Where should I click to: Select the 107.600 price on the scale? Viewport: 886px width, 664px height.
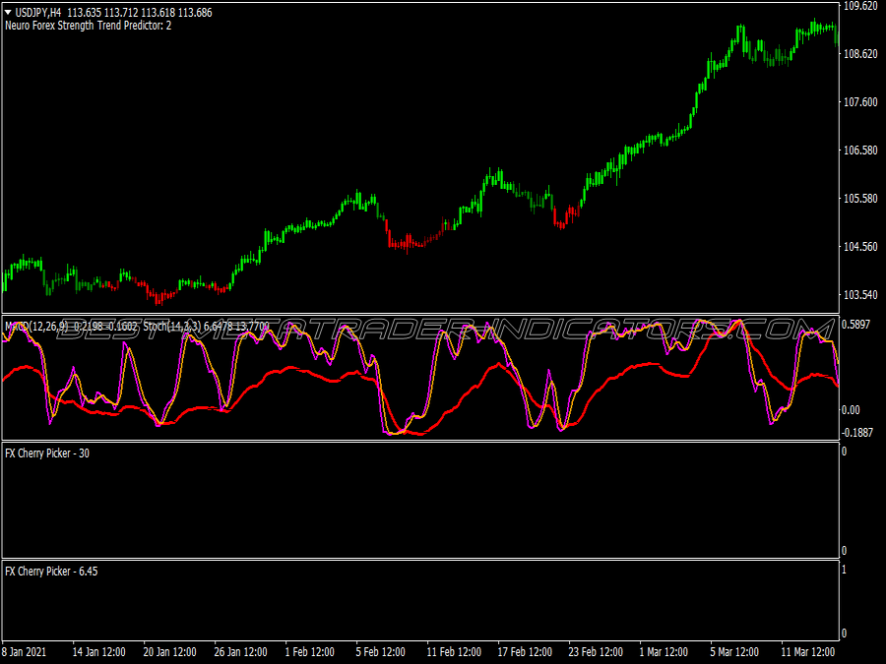(860, 101)
